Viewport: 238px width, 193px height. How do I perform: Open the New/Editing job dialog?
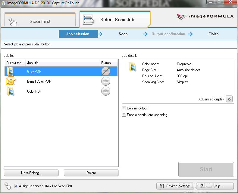[31, 173]
